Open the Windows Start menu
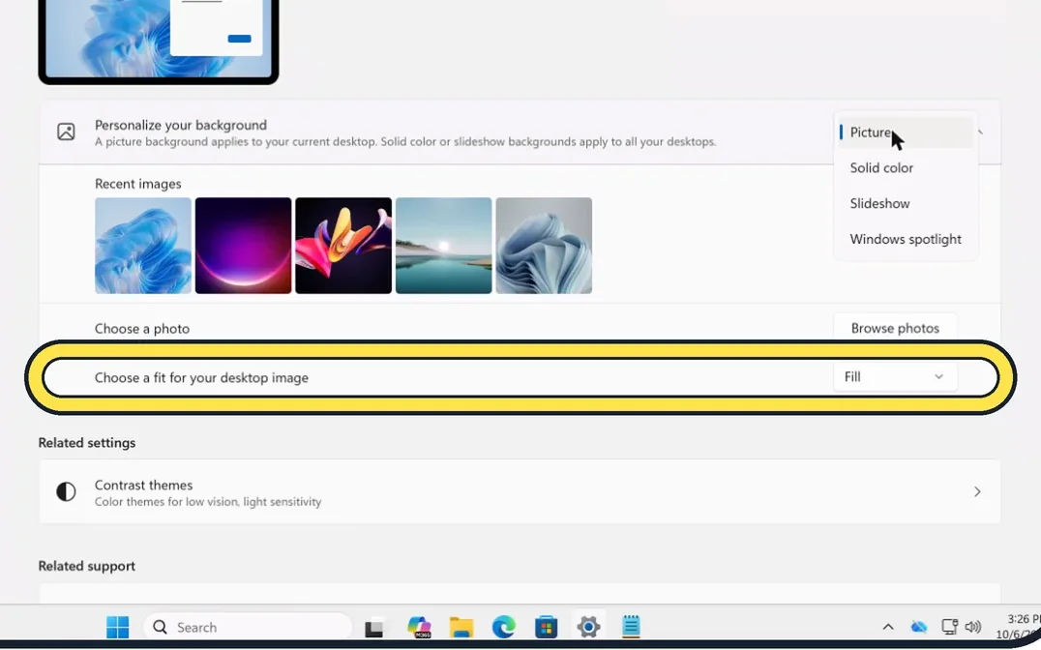The image size is (1041, 650). pyautogui.click(x=117, y=627)
